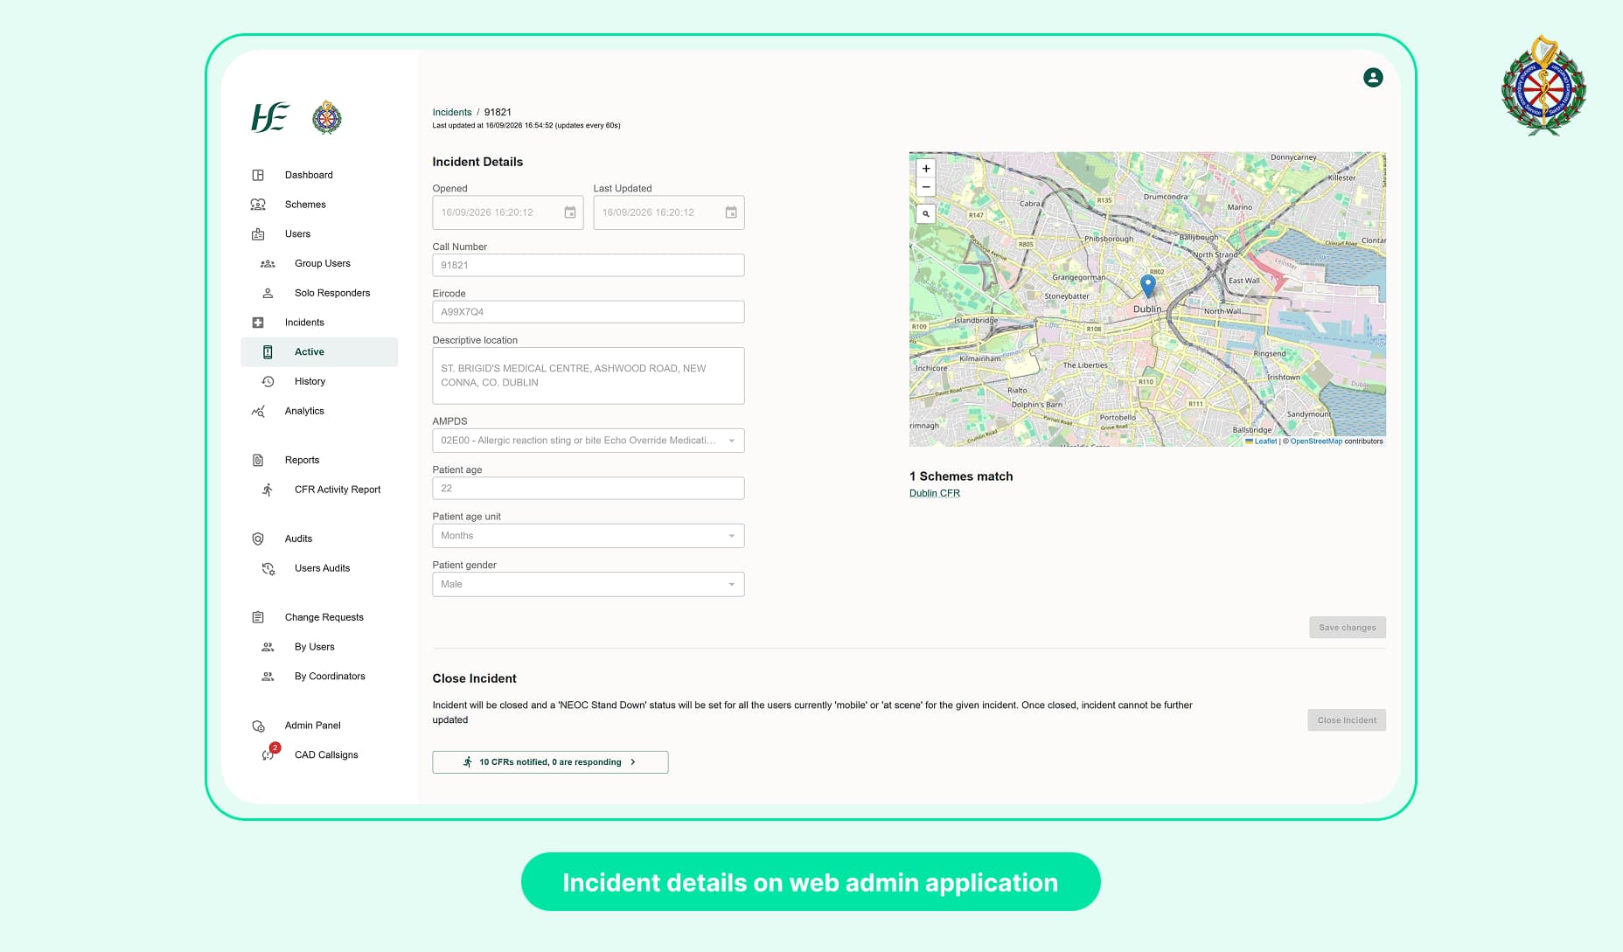Screen dimensions: 1623x952
Task: Click the Schemes group icon
Action: [x=258, y=205]
